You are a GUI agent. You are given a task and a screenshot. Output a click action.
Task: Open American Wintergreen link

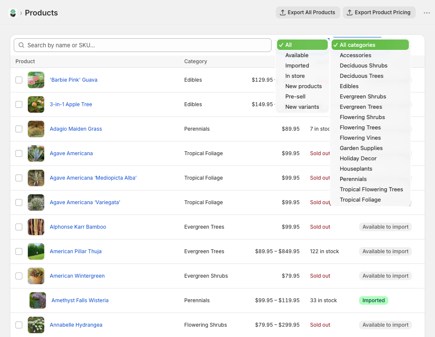point(77,276)
